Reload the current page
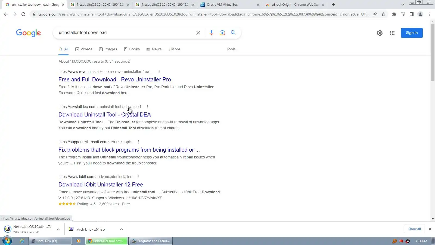 [x=23, y=14]
